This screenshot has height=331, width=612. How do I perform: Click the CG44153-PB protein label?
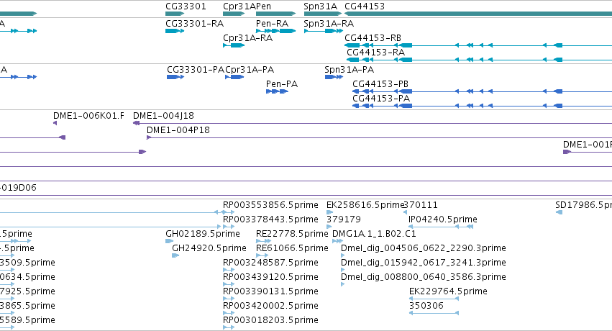(380, 84)
